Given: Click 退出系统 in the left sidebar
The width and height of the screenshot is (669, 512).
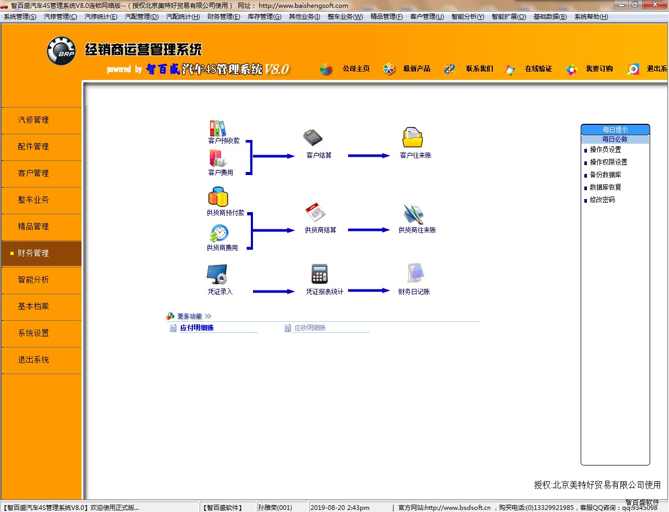Looking at the screenshot, I should (x=41, y=360).
